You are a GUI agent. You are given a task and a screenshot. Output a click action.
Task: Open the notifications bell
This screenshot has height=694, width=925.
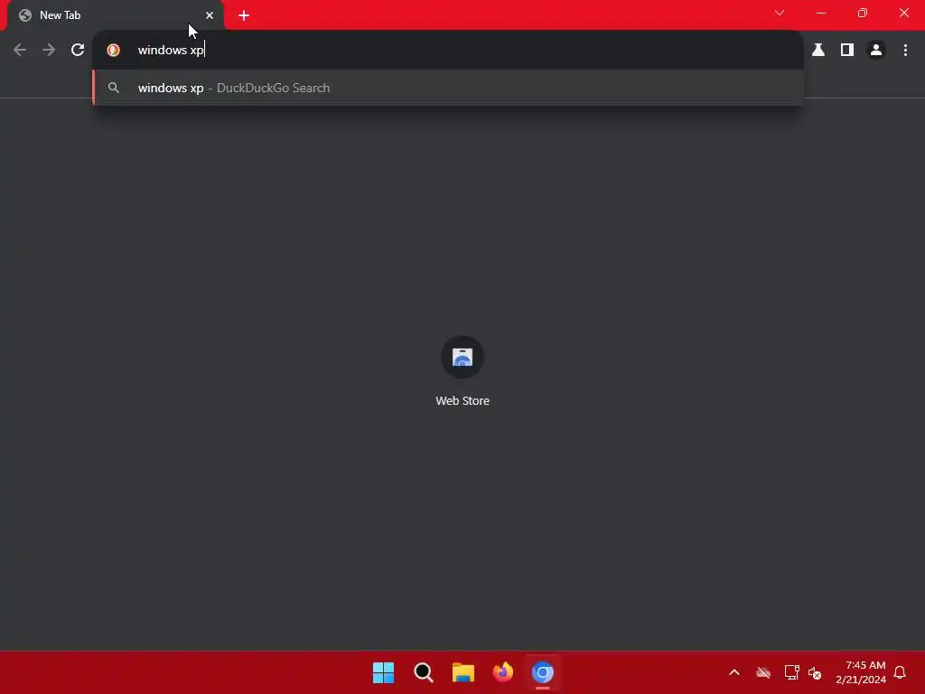coord(900,672)
